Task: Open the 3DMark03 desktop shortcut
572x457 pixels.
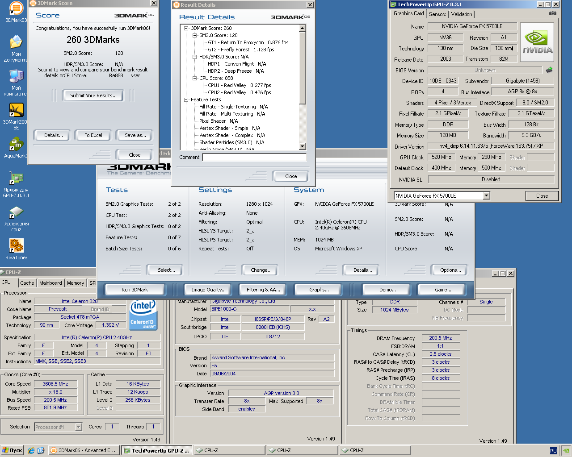Action: pyautogui.click(x=16, y=11)
